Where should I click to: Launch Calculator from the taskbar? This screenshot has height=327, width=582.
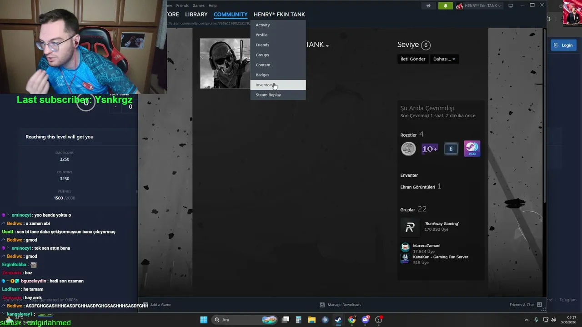coord(298,320)
